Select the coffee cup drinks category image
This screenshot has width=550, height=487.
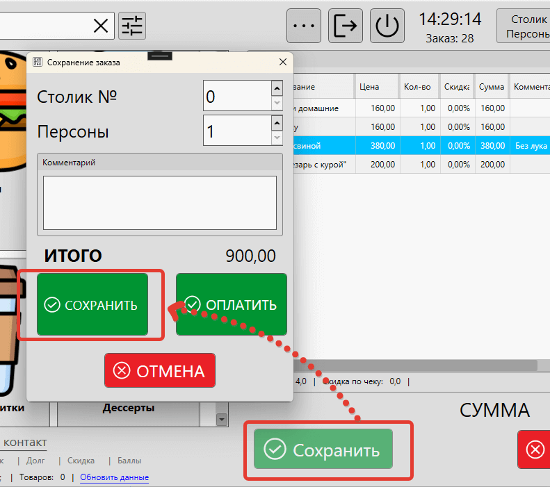click(x=13, y=327)
